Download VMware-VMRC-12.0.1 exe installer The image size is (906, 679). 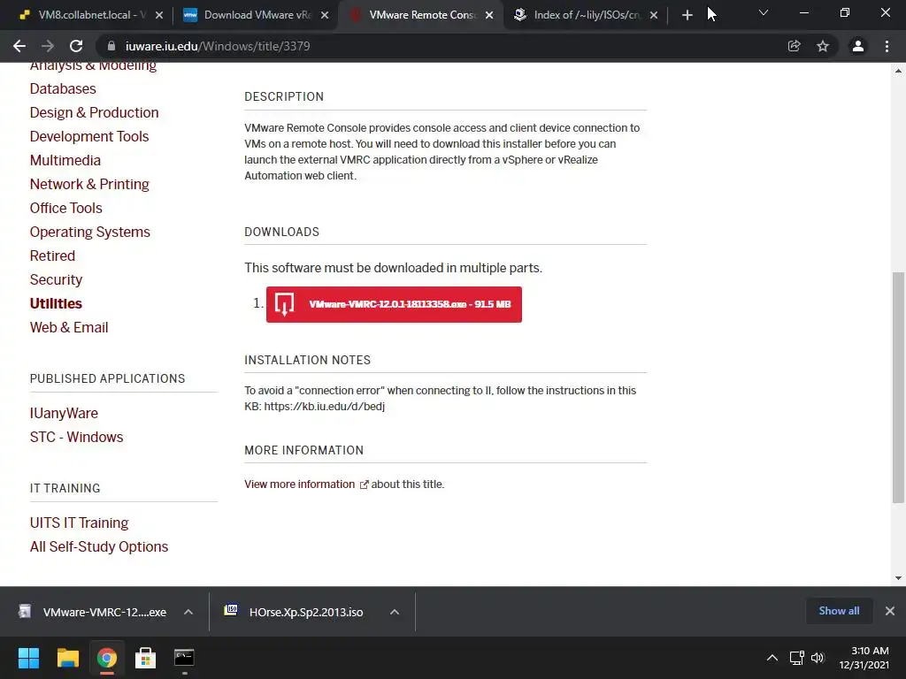click(x=394, y=304)
